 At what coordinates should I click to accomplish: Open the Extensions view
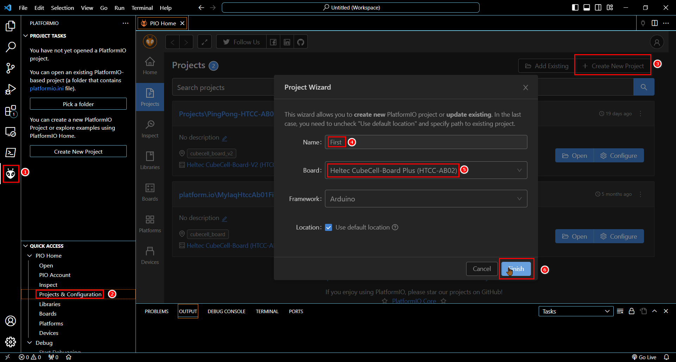[11, 111]
